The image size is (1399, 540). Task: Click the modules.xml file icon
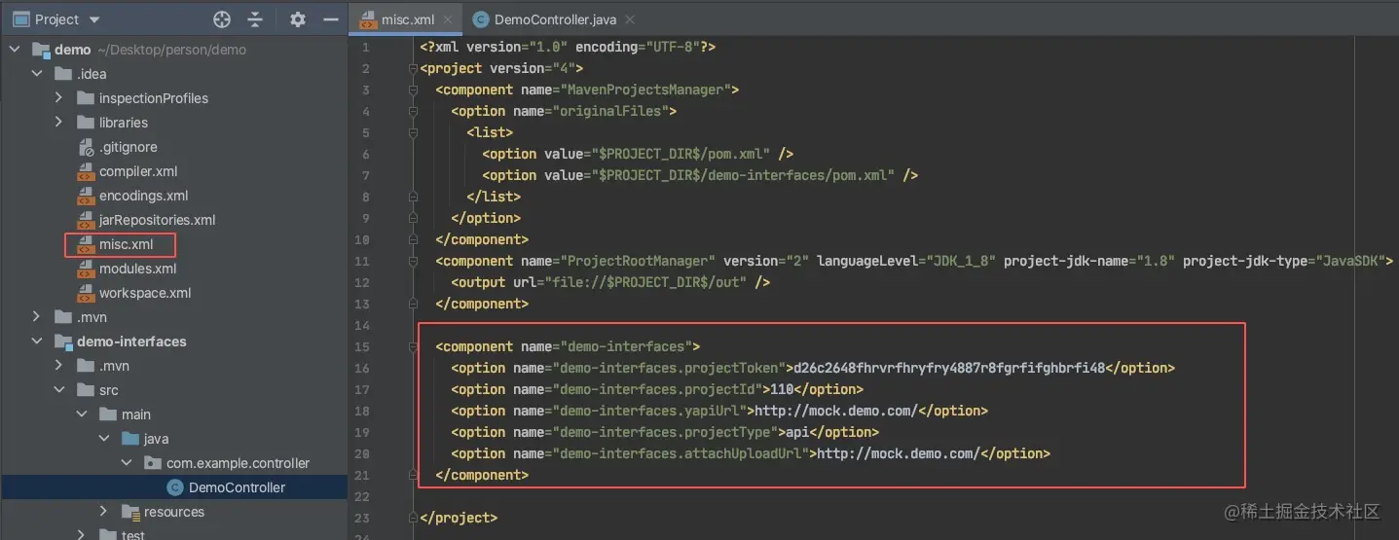(86, 269)
